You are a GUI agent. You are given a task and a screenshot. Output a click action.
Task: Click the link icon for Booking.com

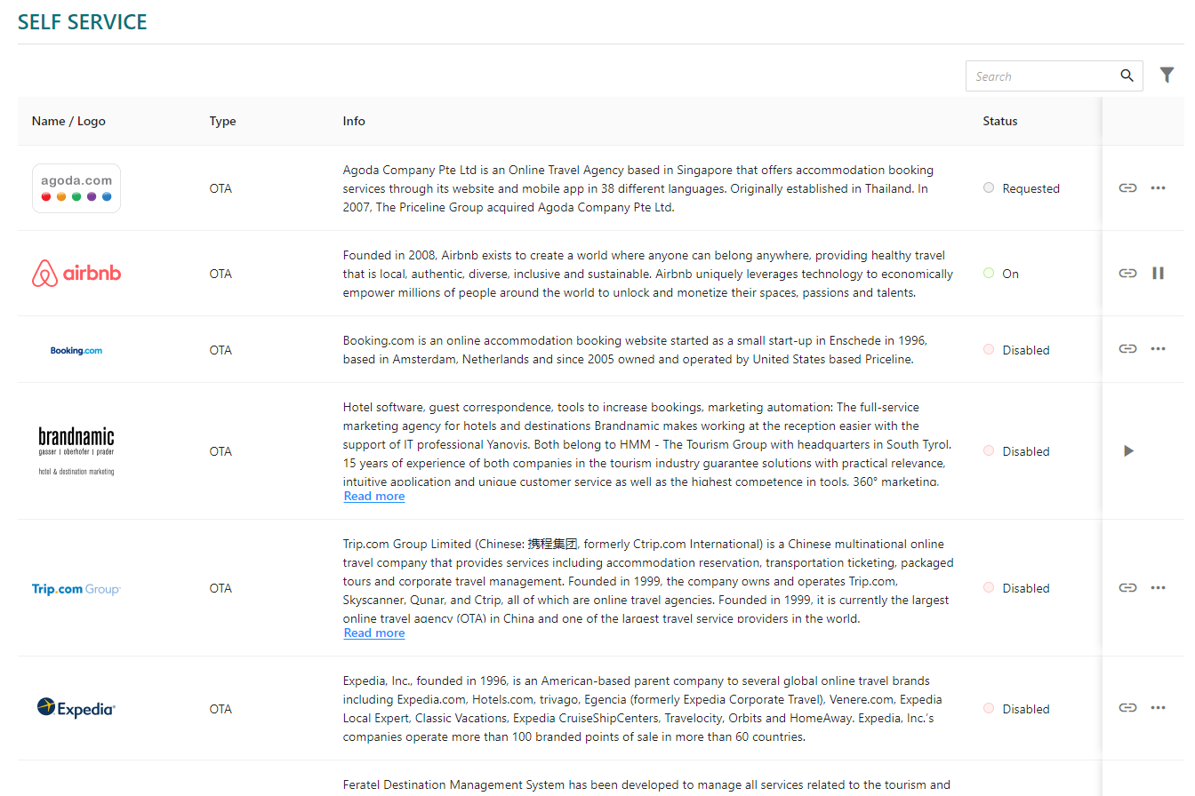coord(1127,349)
